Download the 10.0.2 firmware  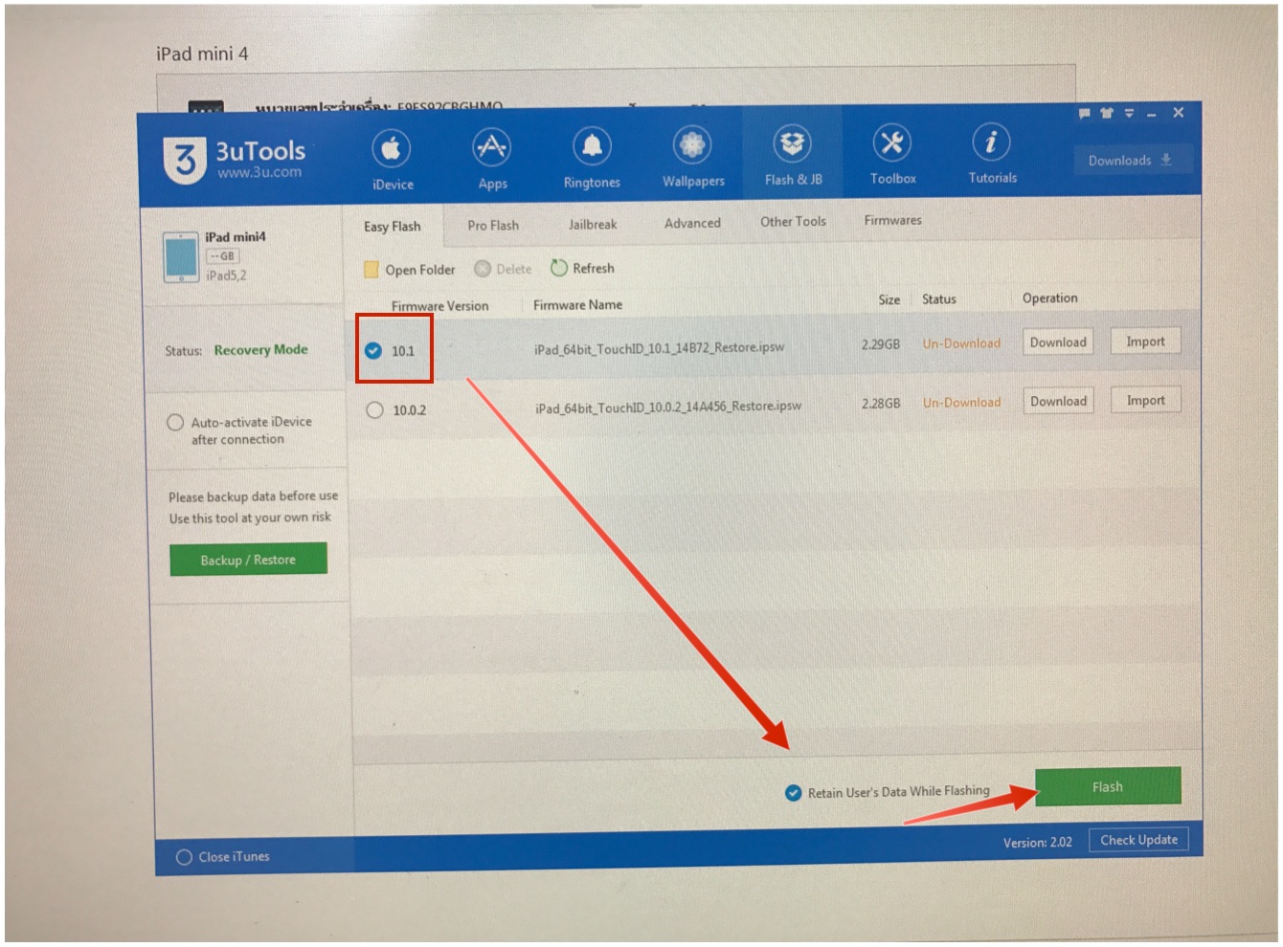coord(1058,402)
